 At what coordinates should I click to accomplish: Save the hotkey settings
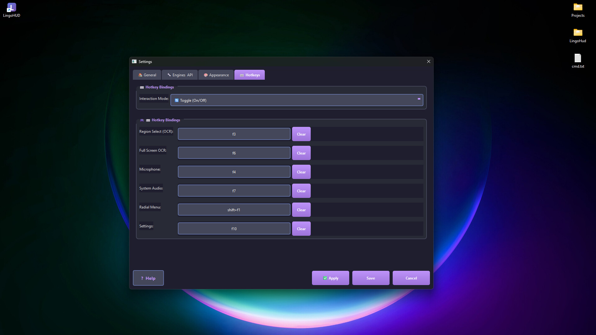coord(371,278)
